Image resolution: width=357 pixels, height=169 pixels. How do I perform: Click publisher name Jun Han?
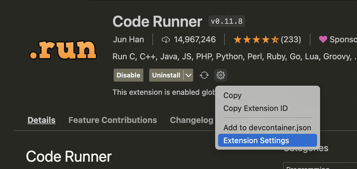point(128,39)
